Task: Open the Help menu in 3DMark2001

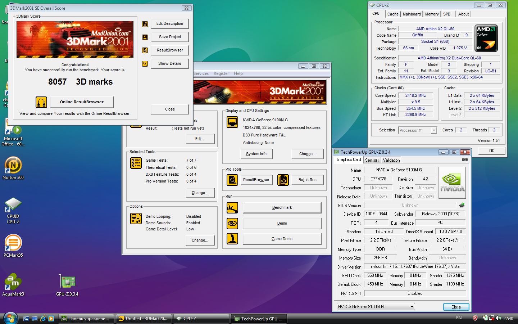Action: [x=238, y=73]
